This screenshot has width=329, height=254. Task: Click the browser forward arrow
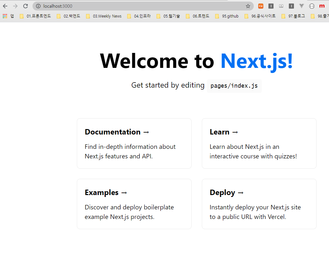15,6
